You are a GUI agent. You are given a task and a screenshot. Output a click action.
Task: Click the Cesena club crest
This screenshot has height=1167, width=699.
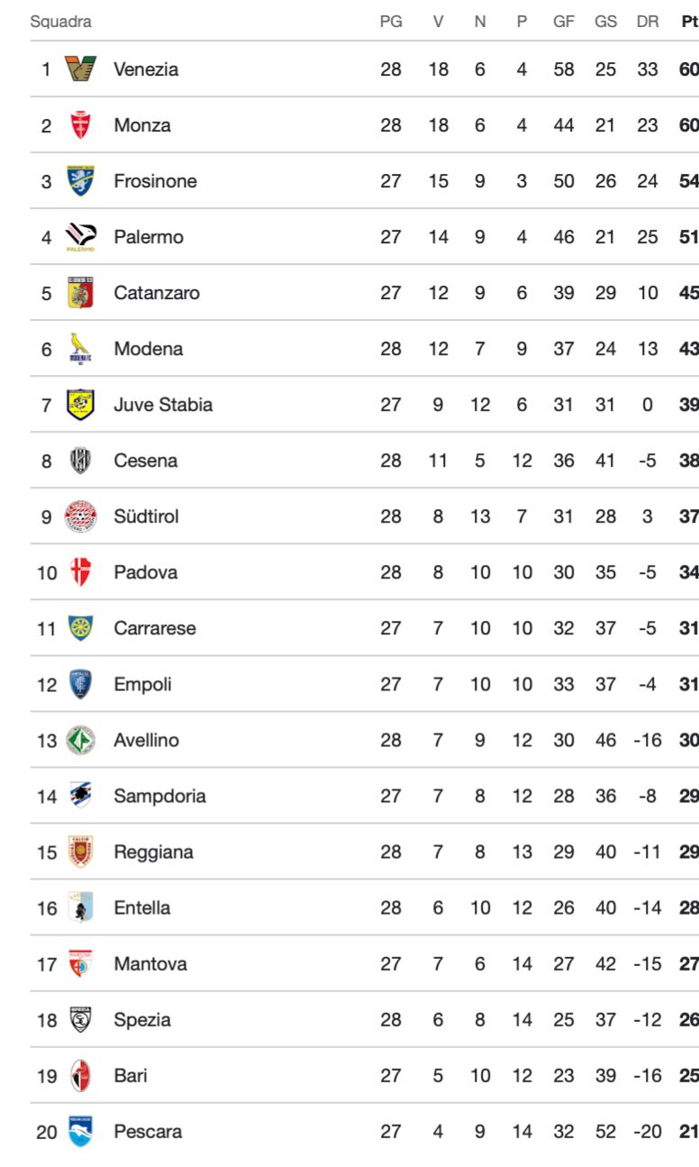(81, 460)
